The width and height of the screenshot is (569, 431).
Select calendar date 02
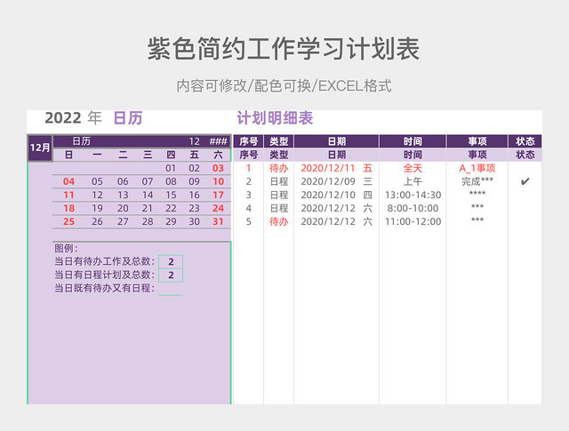194,168
